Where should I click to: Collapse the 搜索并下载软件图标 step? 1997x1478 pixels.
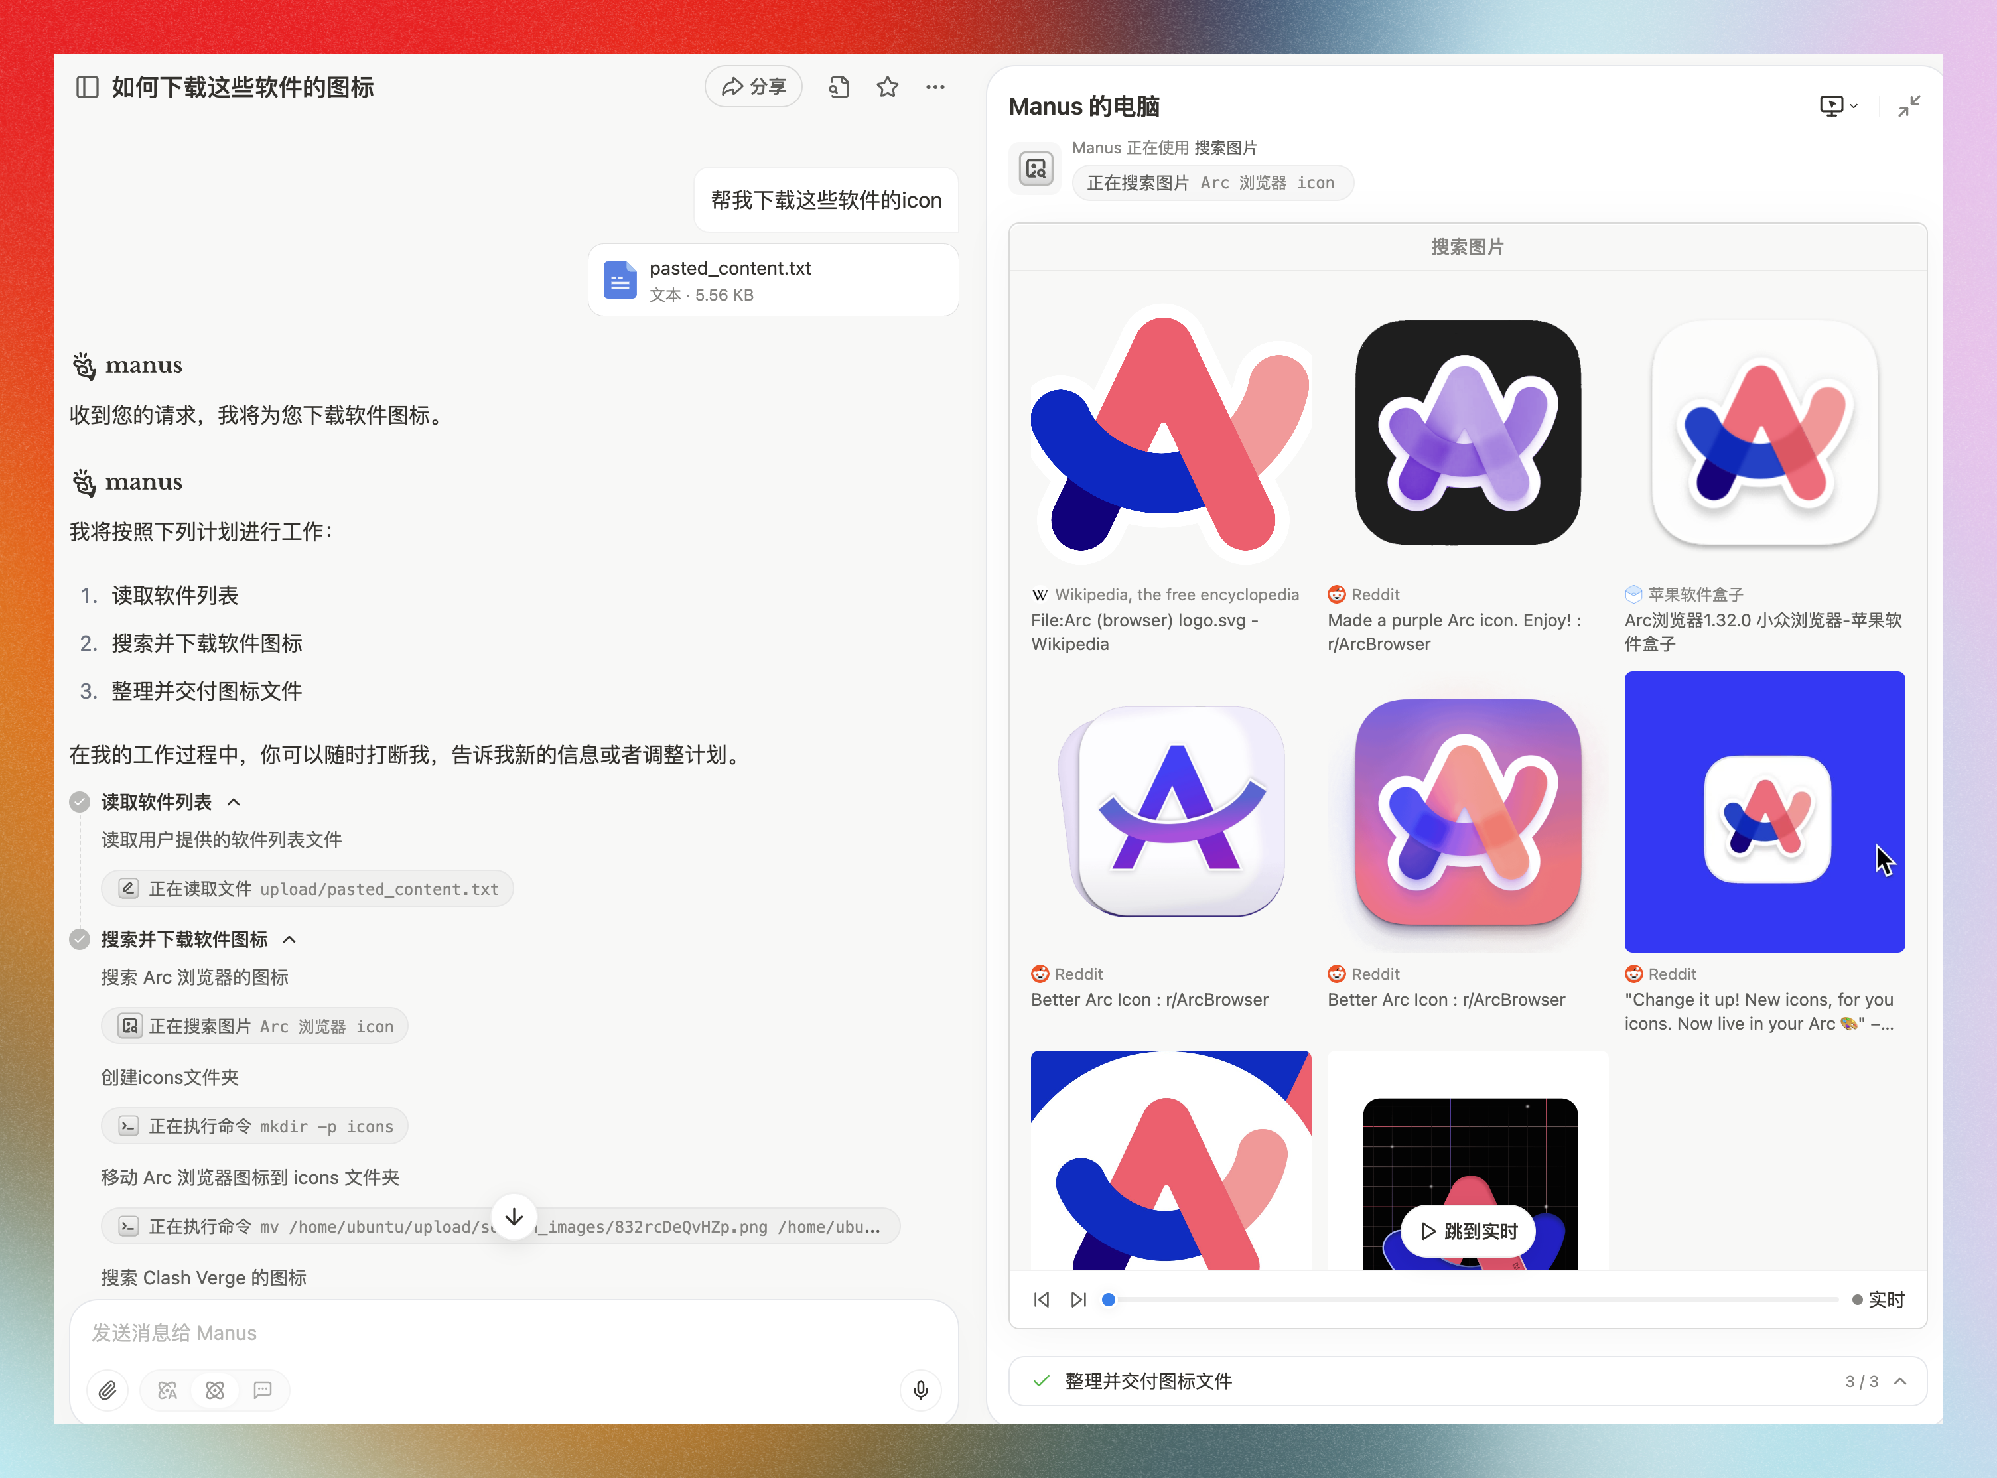[x=289, y=939]
